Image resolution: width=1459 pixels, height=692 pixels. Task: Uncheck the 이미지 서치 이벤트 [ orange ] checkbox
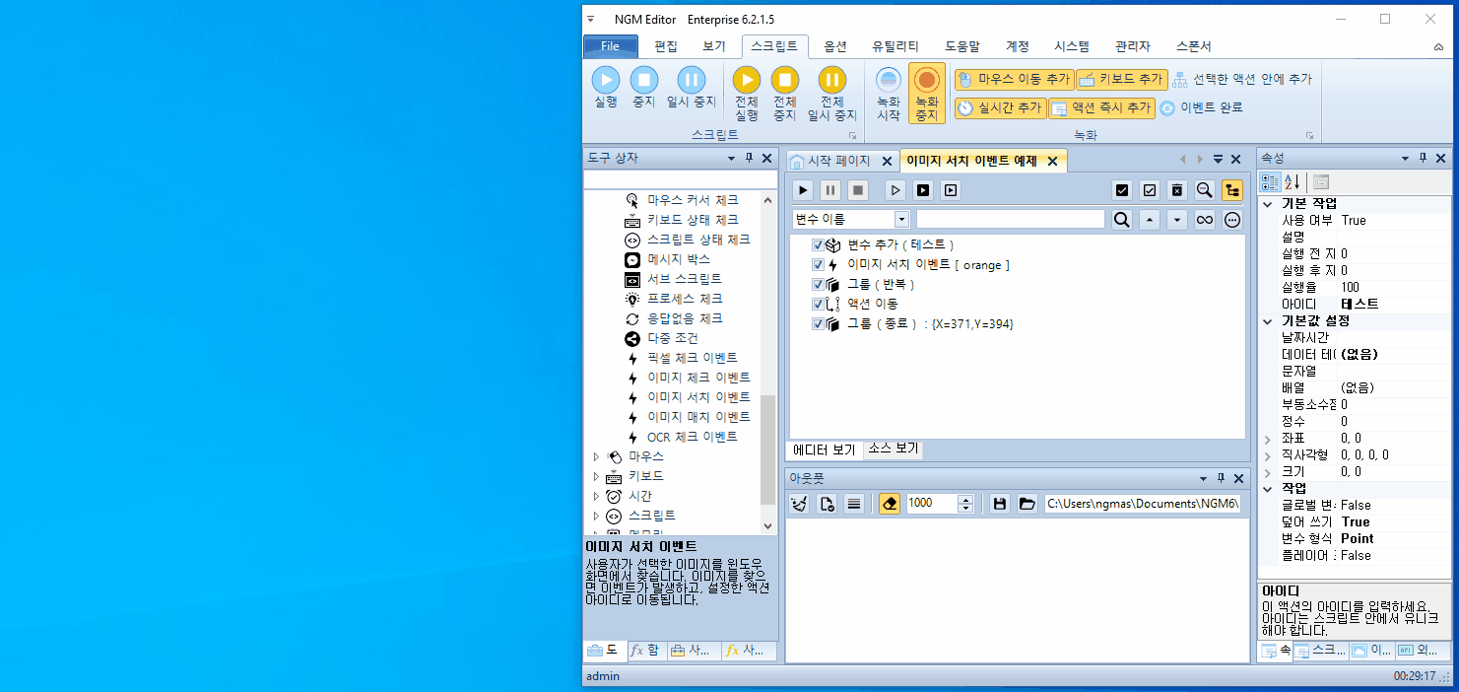point(818,264)
